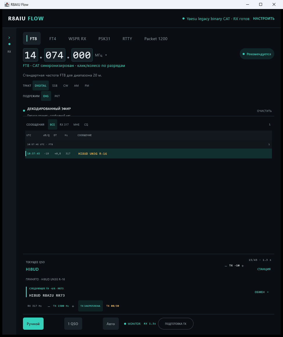Open radio setup via НАСТРОИТЬ link
The height and width of the screenshot is (337, 283).
point(264,19)
